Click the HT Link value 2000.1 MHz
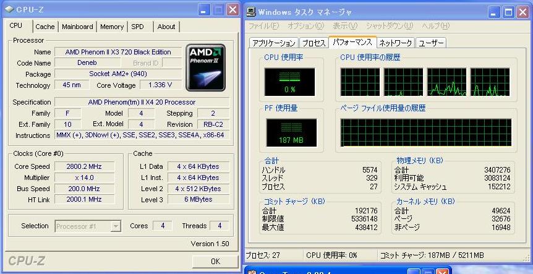The width and height of the screenshot is (533, 274). click(84, 200)
